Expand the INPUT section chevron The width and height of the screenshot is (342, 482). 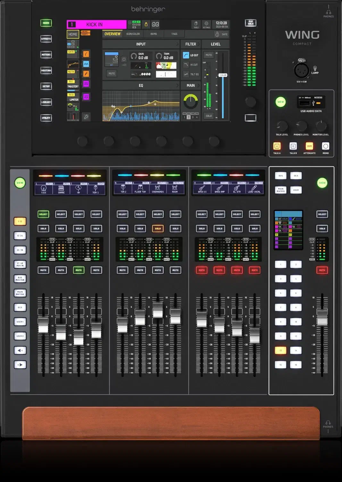point(177,44)
